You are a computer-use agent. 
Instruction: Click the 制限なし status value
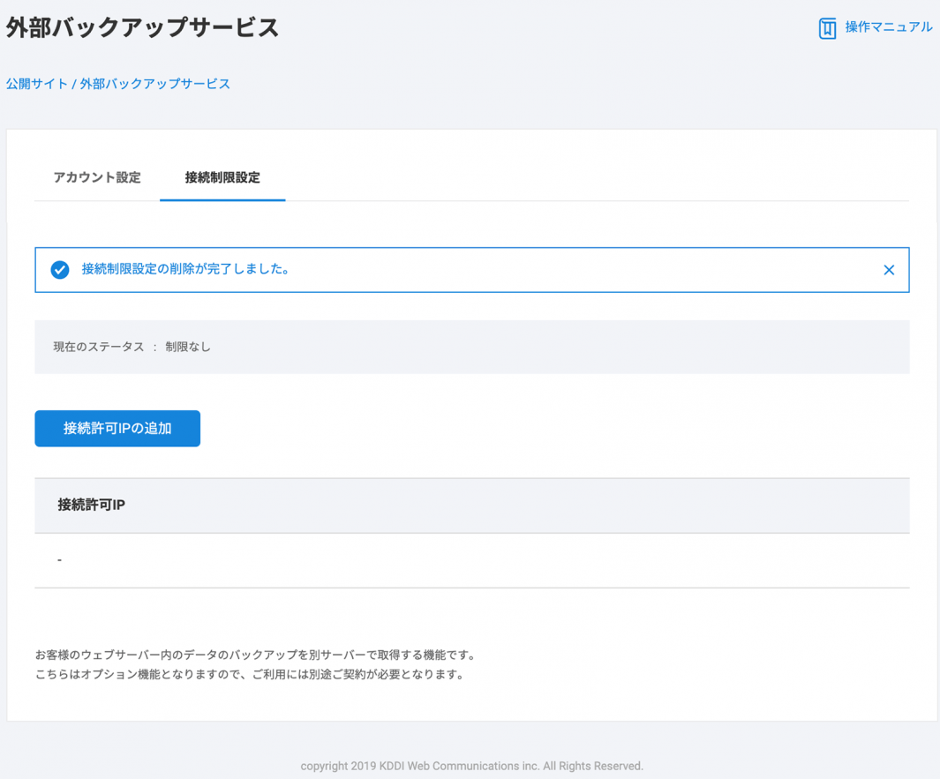[x=188, y=347]
